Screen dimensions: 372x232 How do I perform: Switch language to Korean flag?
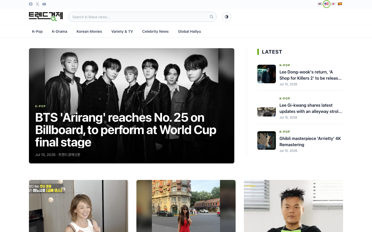[320, 4]
